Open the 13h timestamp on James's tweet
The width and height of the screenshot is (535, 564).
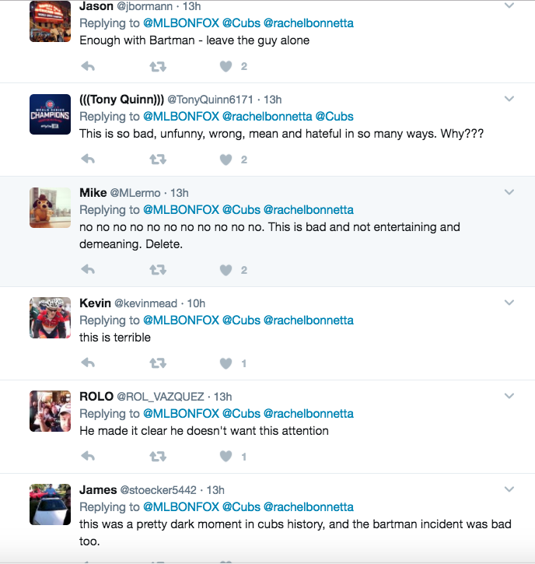216,491
